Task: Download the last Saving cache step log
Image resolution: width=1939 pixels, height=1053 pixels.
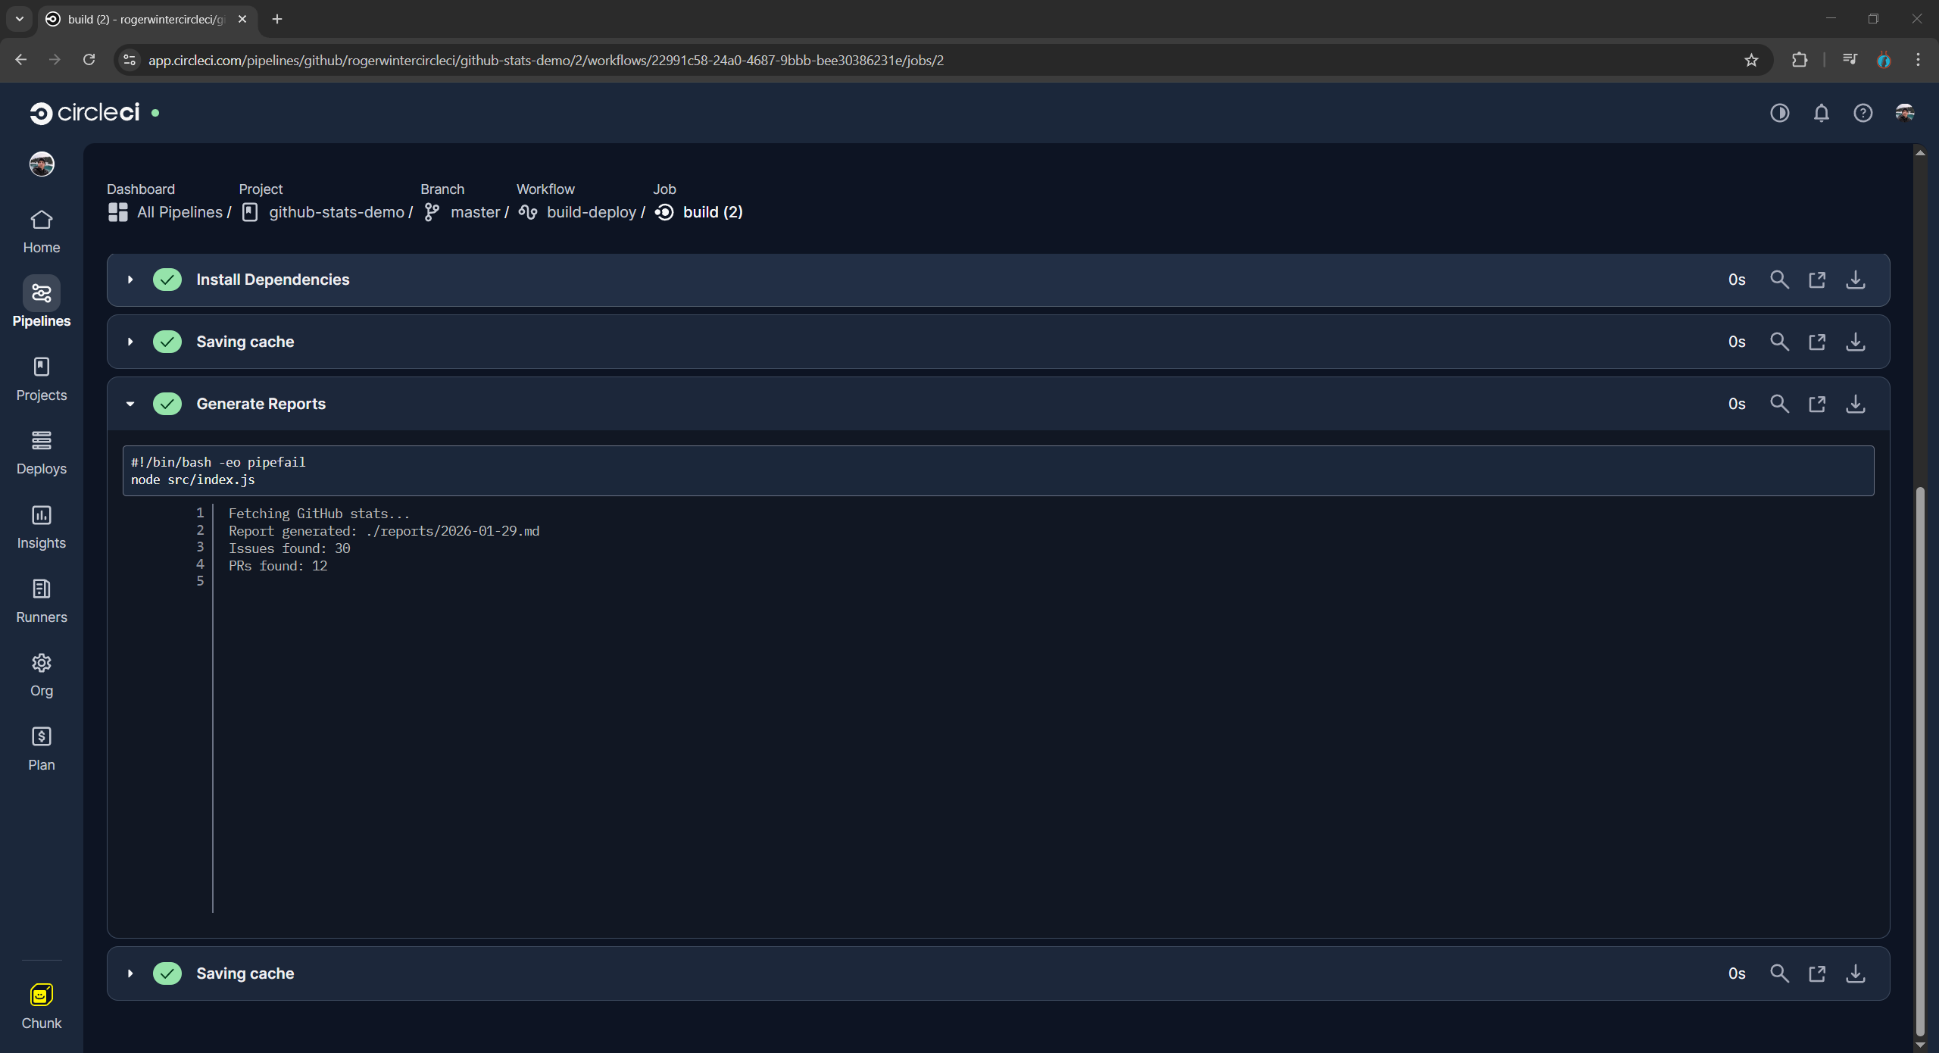Action: [x=1856, y=973]
